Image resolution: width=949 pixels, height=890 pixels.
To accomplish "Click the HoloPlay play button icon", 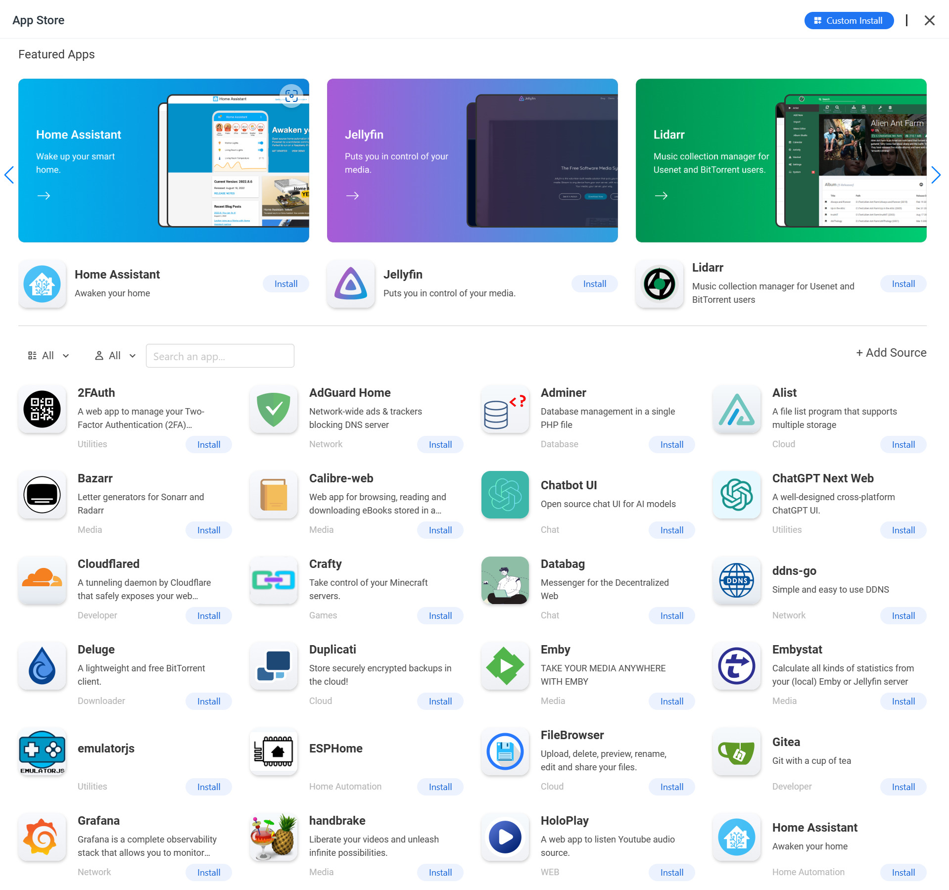I will click(505, 837).
